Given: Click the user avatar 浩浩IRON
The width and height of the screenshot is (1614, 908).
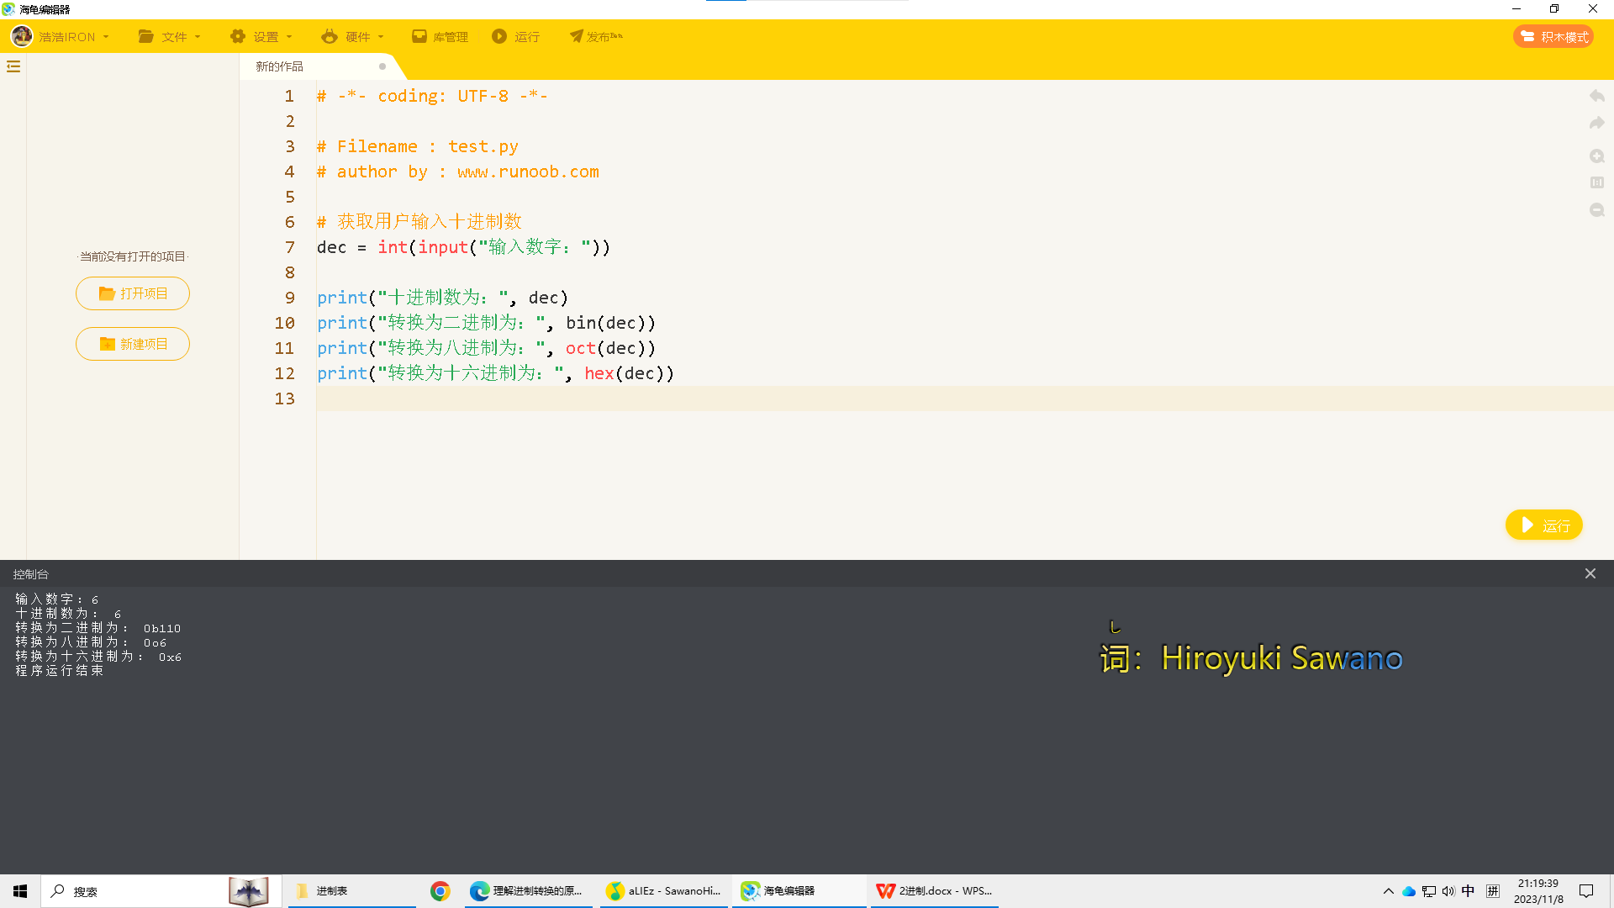Looking at the screenshot, I should (60, 36).
